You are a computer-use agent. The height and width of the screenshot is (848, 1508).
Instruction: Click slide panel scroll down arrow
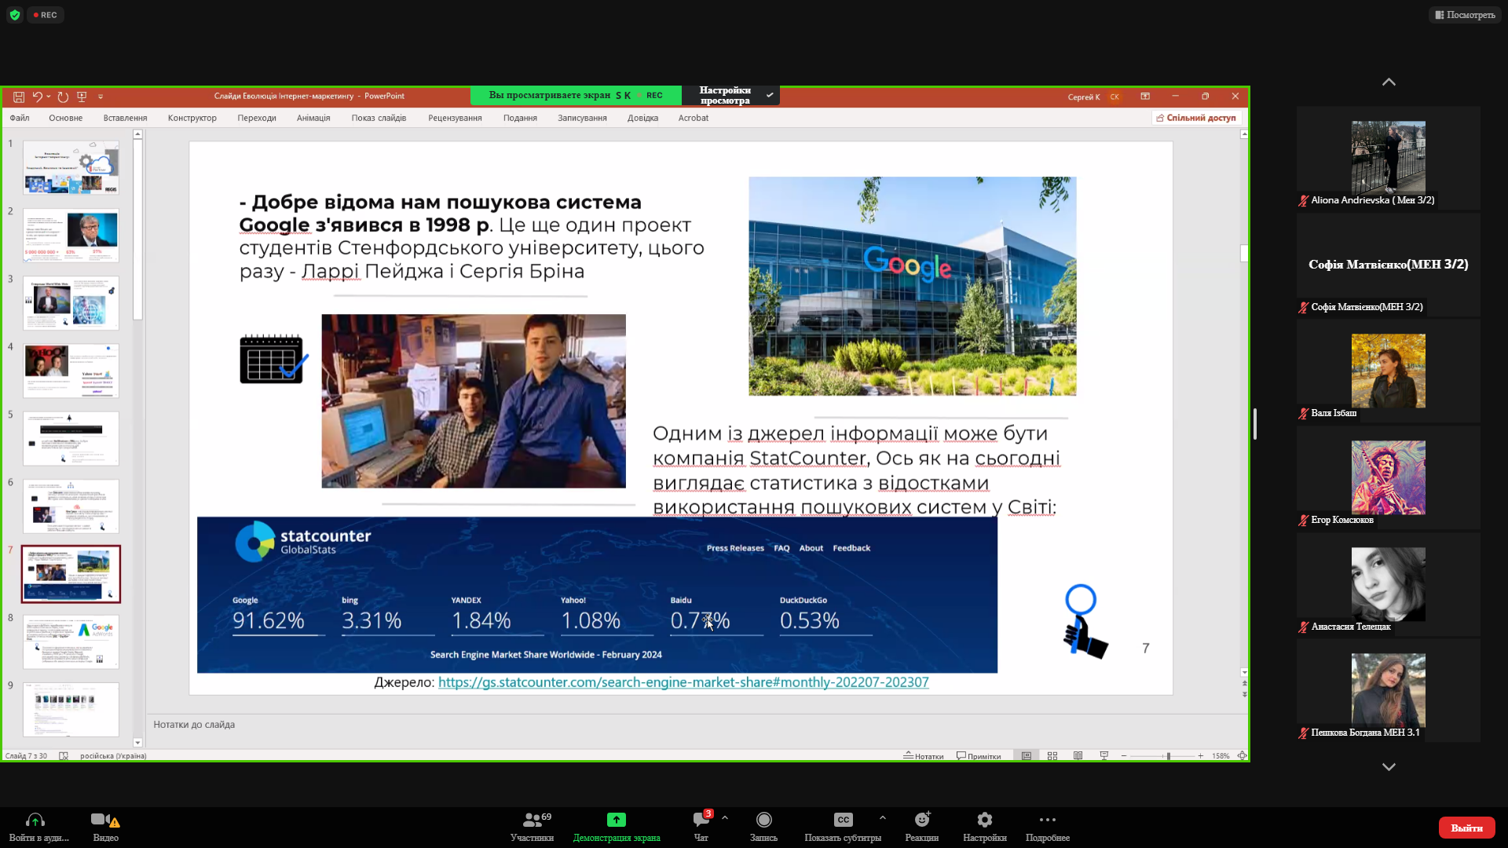137,743
